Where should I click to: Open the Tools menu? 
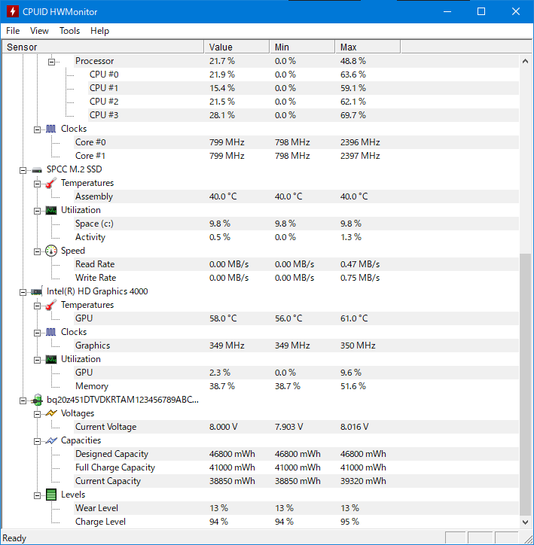[69, 31]
